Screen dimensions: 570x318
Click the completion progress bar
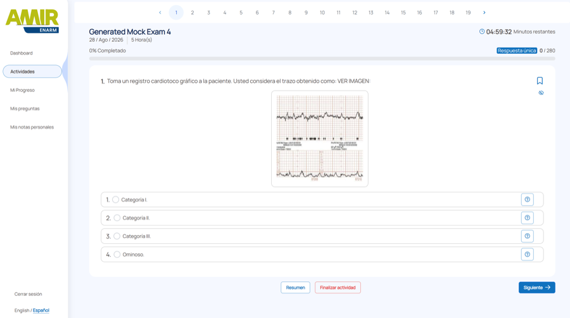(x=322, y=58)
